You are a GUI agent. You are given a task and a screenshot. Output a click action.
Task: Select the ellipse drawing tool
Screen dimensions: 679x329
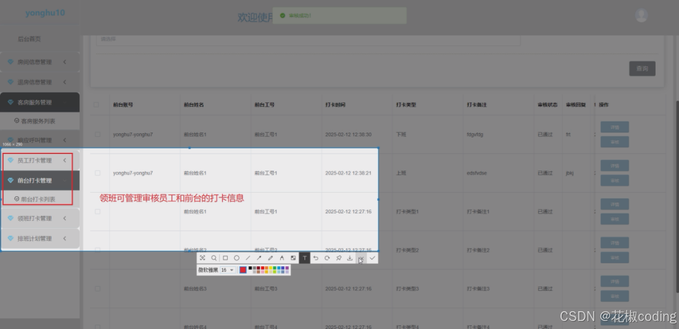236,258
